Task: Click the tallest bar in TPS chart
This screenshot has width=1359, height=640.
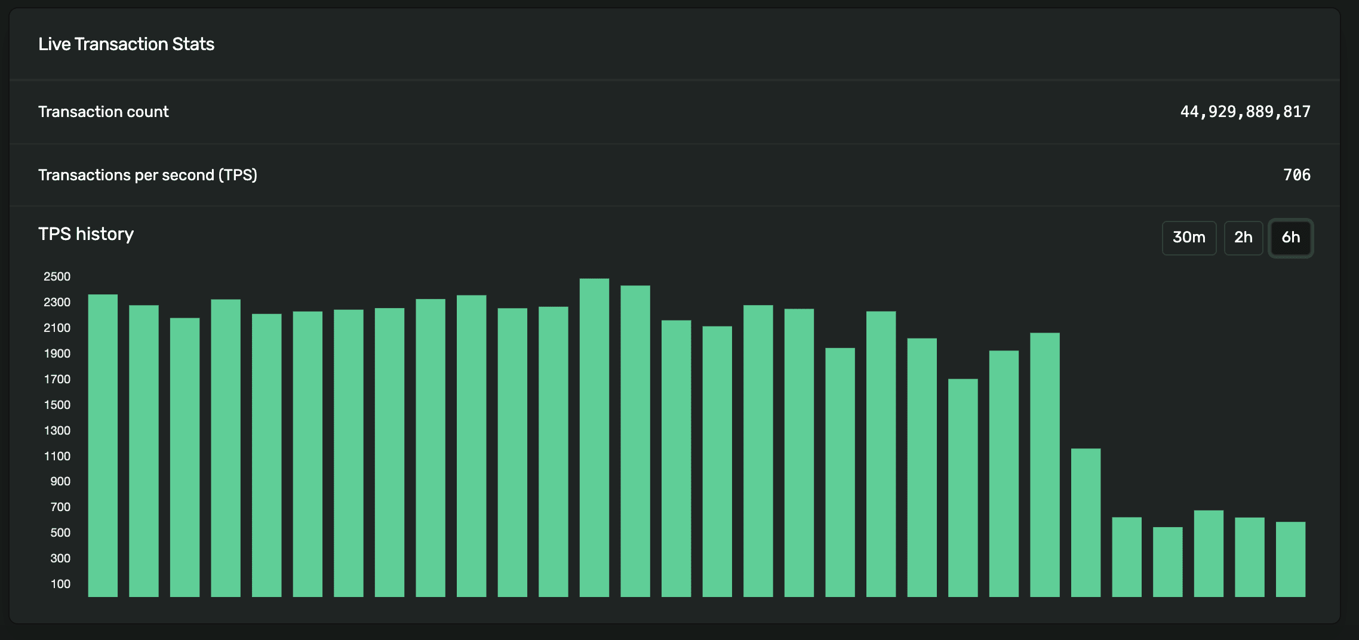Action: pos(594,438)
